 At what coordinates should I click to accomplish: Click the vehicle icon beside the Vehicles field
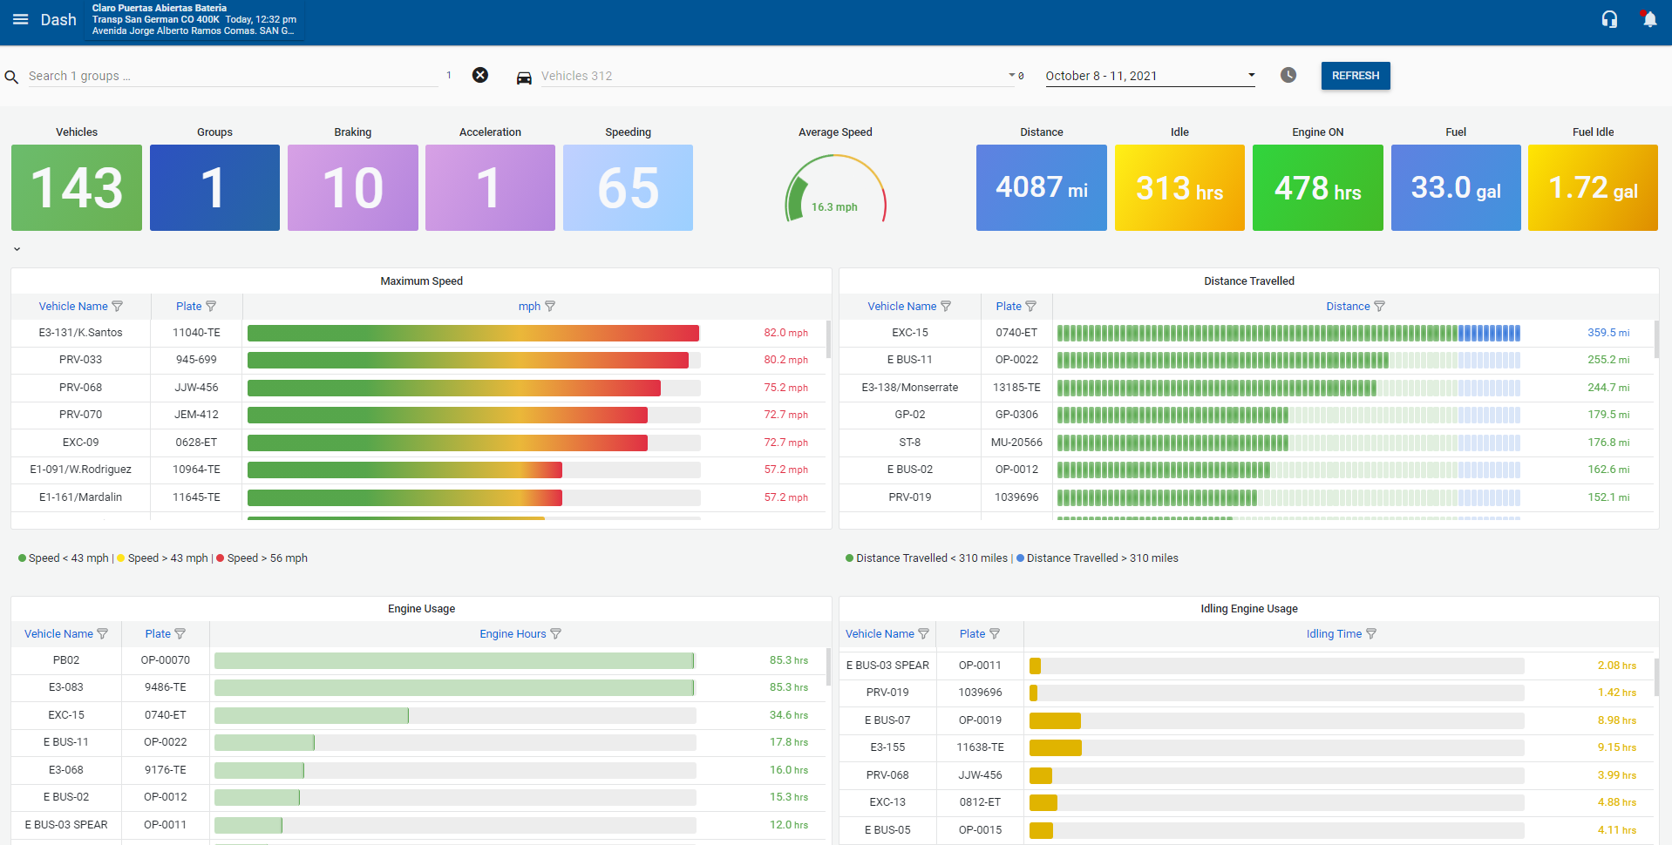[524, 77]
